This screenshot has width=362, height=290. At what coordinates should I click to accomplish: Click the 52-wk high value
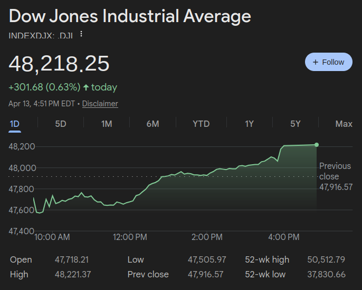coord(326,259)
